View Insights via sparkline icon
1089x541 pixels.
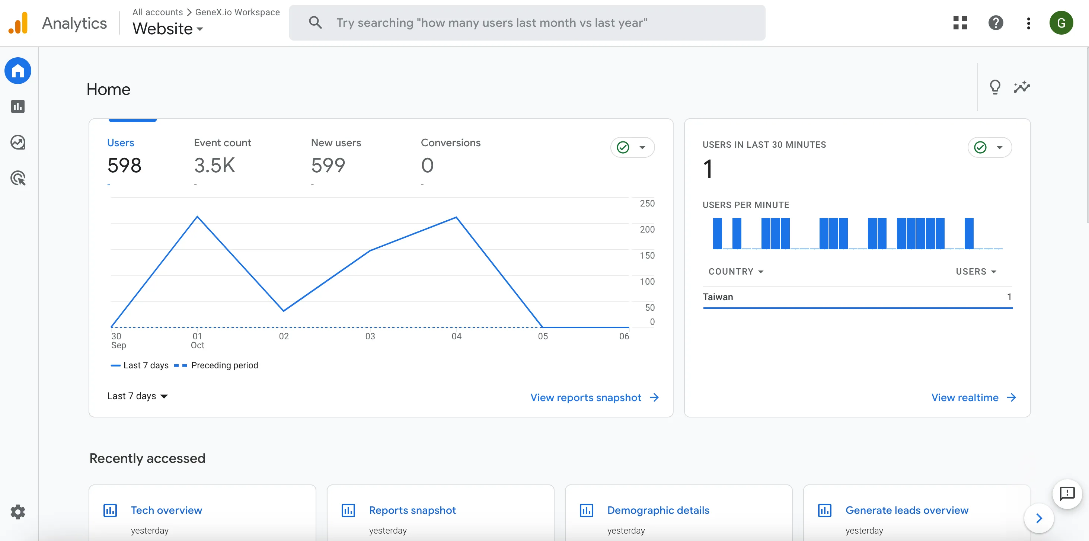coord(1022,87)
